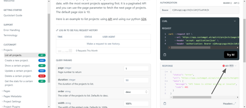Open the CURL language dropdown chevron
The height and width of the screenshot is (108, 246).
tap(235, 21)
